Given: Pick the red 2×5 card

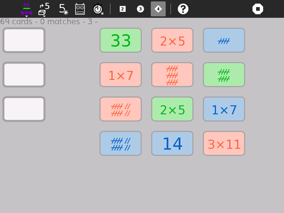Looking at the screenshot, I should pyautogui.click(x=172, y=40).
